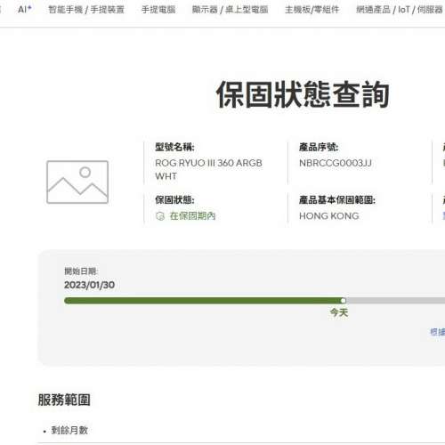The height and width of the screenshot is (445, 445).
Task: Click the grey remaining part of bar
Action: [395, 301]
